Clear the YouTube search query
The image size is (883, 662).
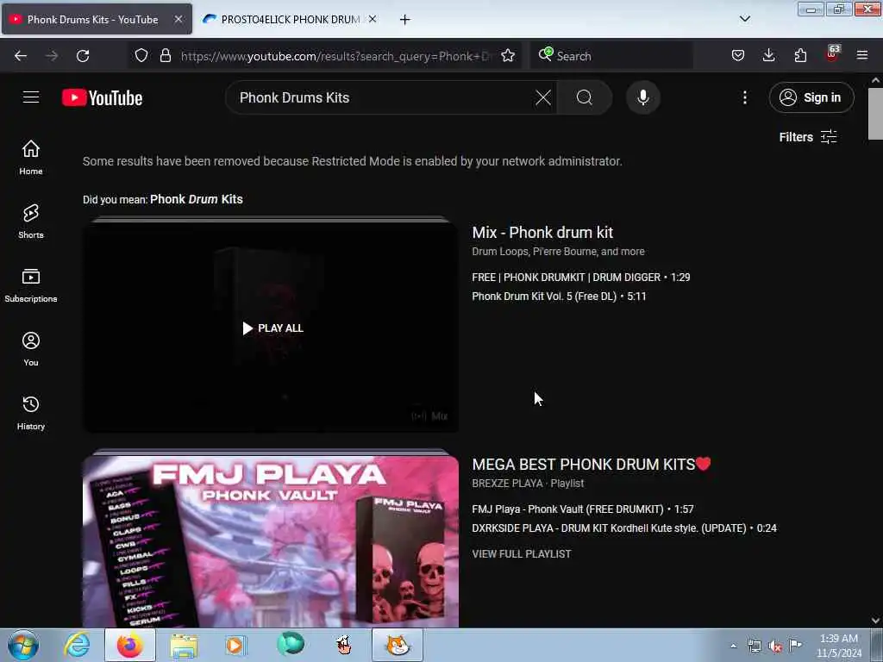point(543,97)
